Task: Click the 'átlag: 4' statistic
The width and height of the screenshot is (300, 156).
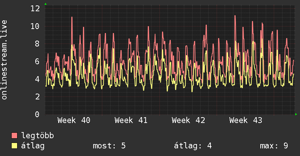Action: (x=193, y=146)
